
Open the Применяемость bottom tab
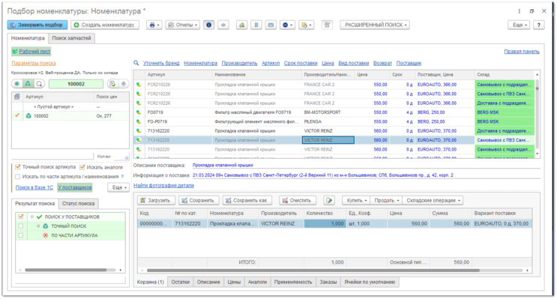click(293, 282)
